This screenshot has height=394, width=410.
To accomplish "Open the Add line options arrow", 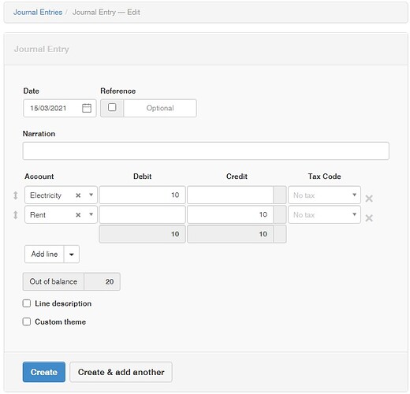I will (x=71, y=254).
